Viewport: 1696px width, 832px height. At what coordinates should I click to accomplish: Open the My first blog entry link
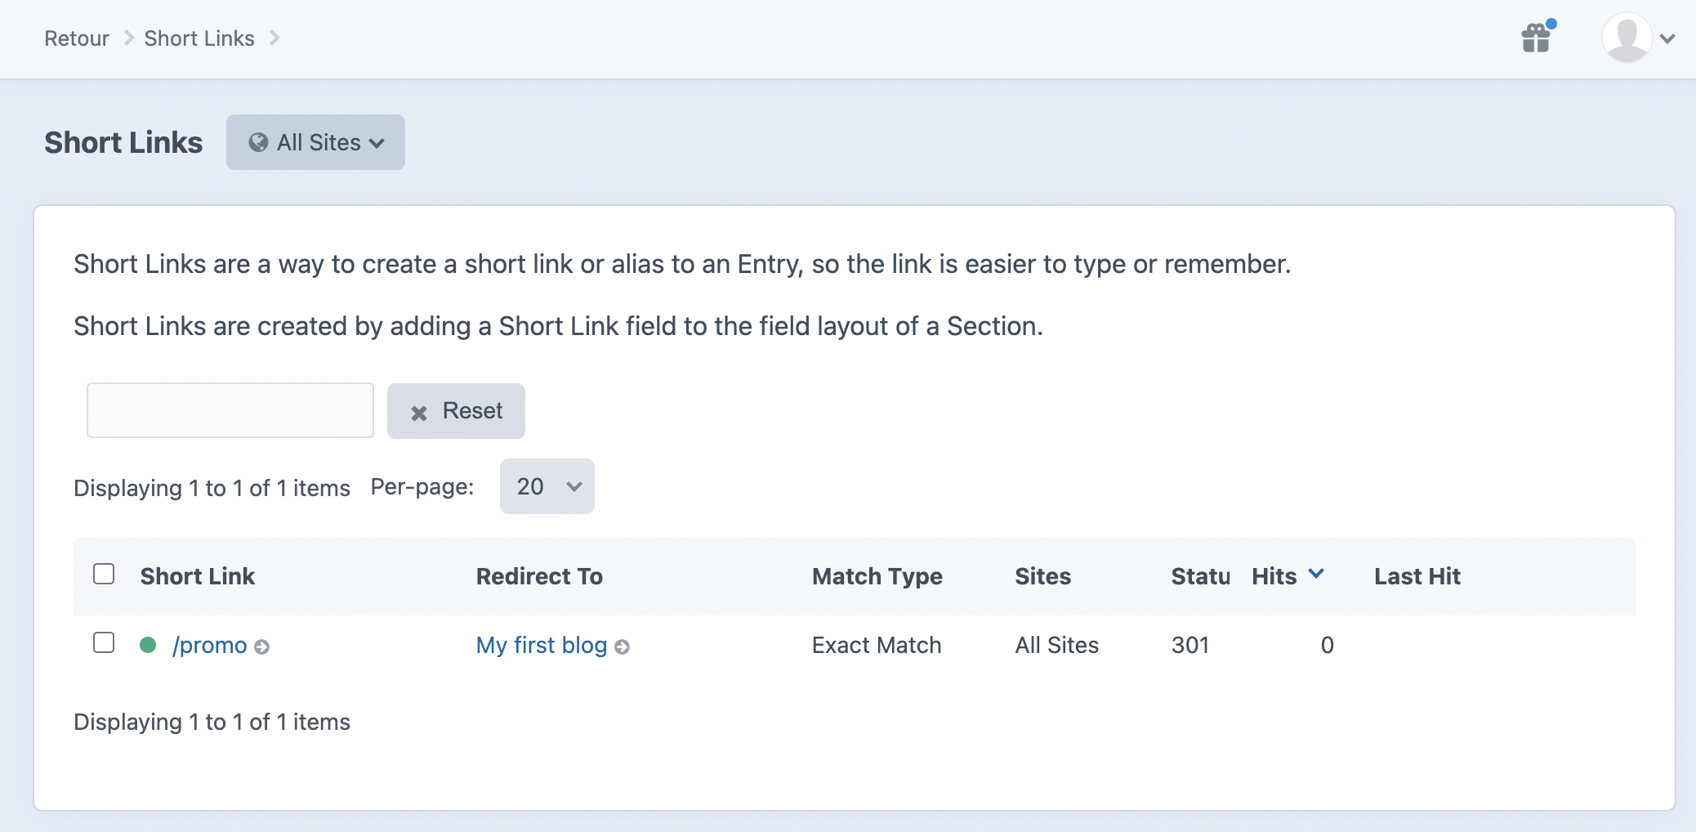tap(542, 645)
